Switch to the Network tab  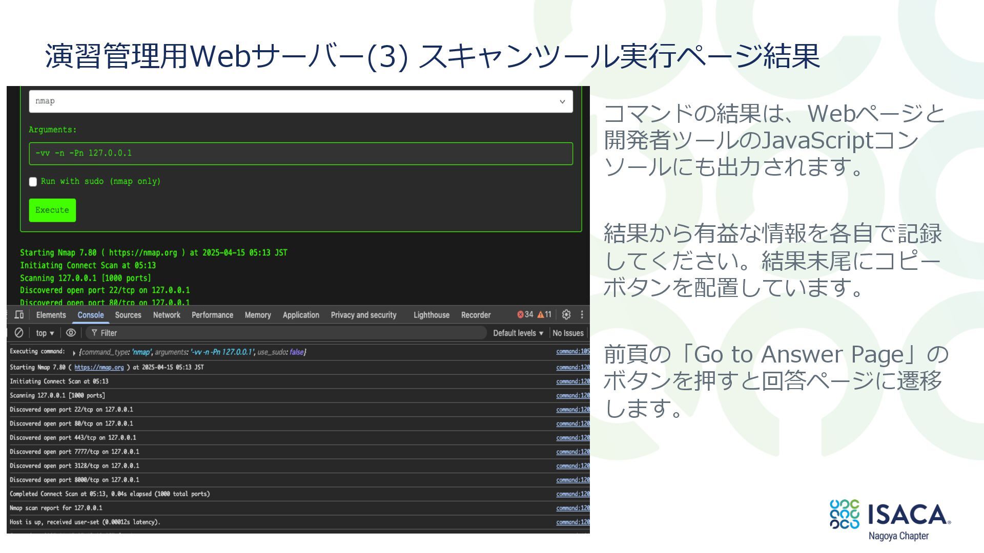(x=167, y=315)
